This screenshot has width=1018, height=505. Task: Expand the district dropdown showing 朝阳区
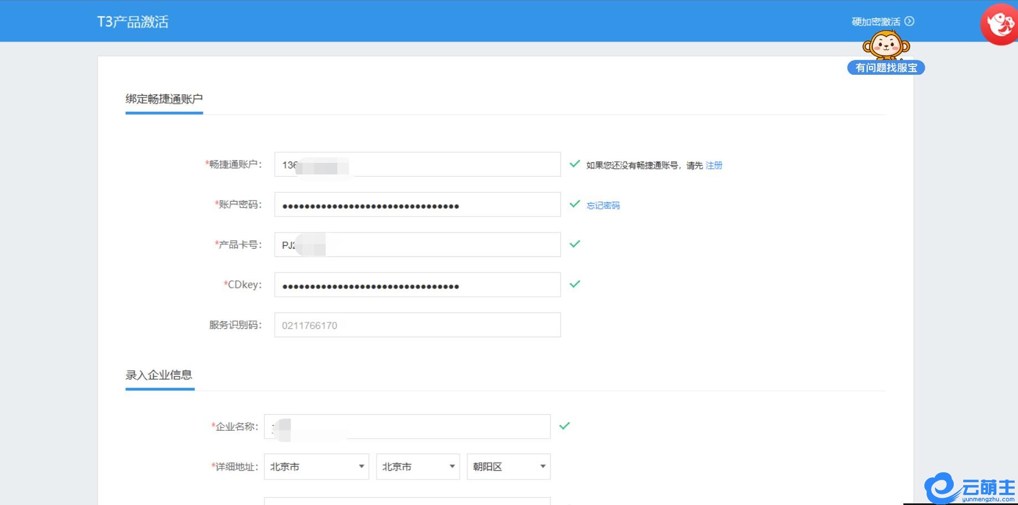click(508, 467)
